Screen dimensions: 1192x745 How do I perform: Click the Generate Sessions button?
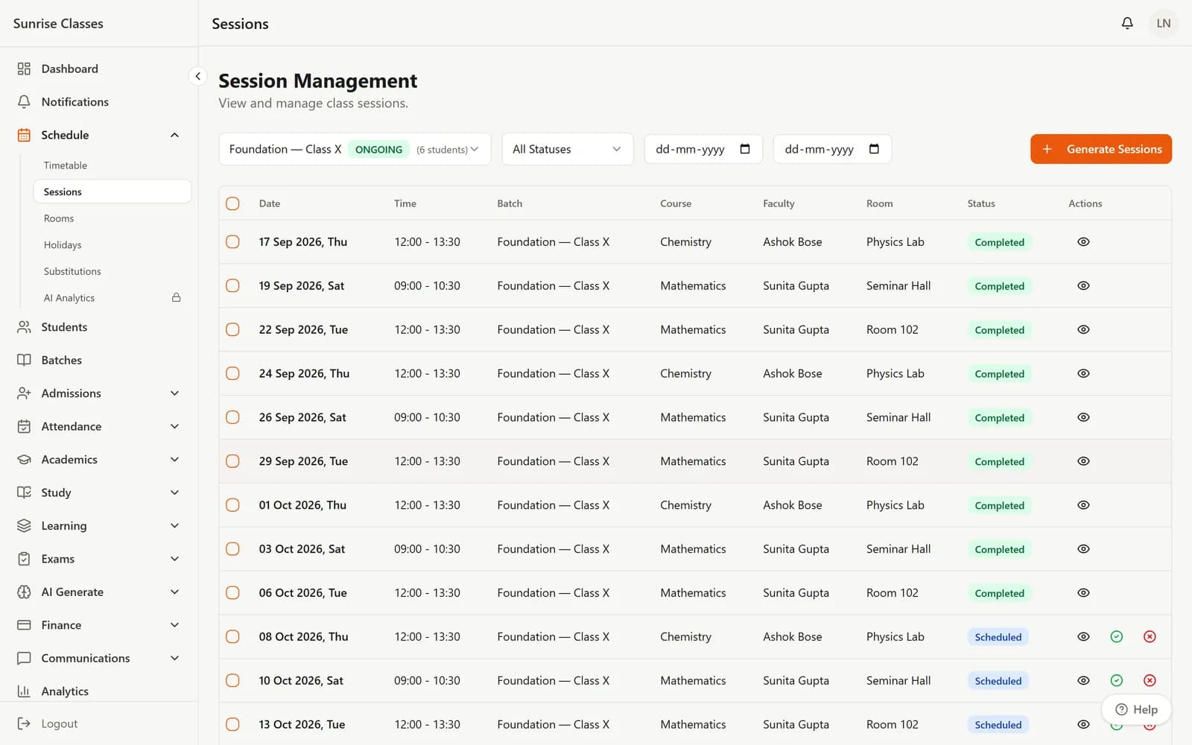tap(1101, 149)
